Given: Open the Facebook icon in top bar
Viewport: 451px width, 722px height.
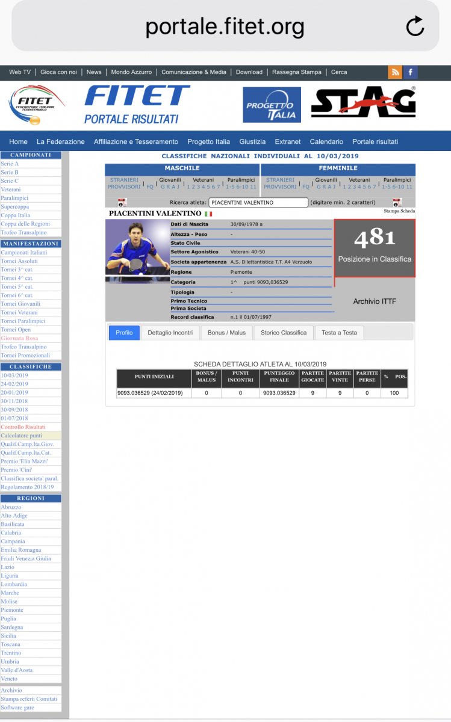Looking at the screenshot, I should 410,72.
